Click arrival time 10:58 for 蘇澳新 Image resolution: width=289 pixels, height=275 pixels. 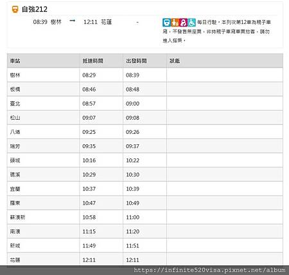pyautogui.click(x=89, y=217)
